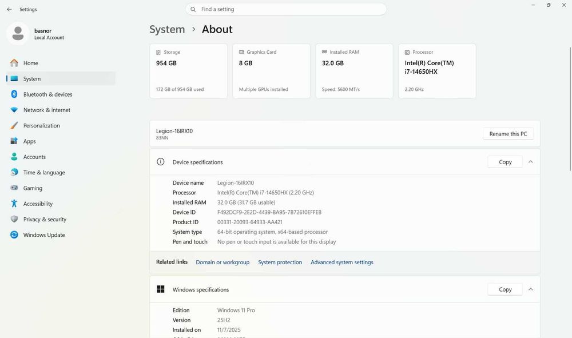Click the Storage card icon
The height and width of the screenshot is (338, 572).
158,52
